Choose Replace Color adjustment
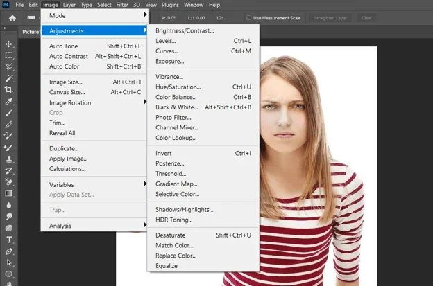The image size is (433, 286). coord(203,256)
